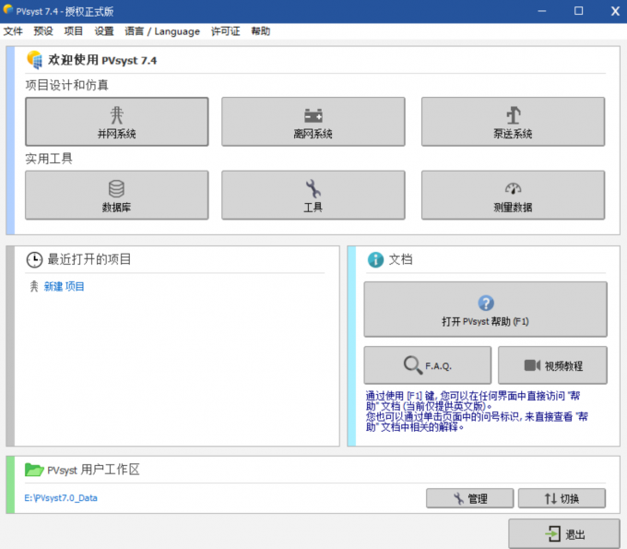Click the pump icon on 泵送系统
This screenshot has width=627, height=549.
(x=514, y=115)
